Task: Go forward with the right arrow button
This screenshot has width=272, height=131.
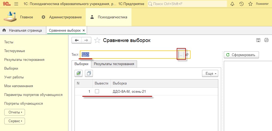Action: pyautogui.click(x=86, y=40)
